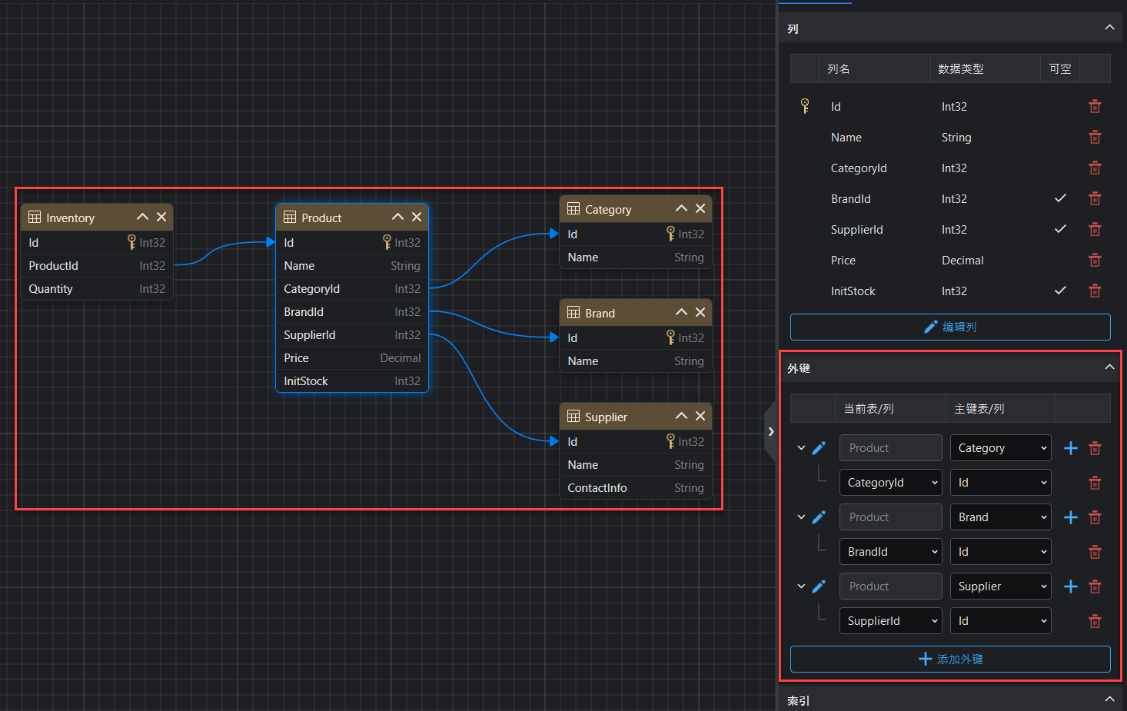This screenshot has height=711, width=1127.
Task: Delete the Supplier foreign key with trash icon
Action: click(1095, 586)
